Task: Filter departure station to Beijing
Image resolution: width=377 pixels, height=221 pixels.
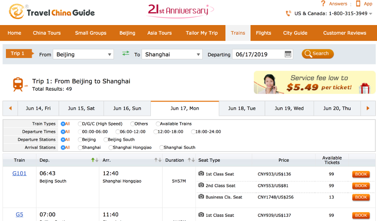Action: tap(80, 140)
